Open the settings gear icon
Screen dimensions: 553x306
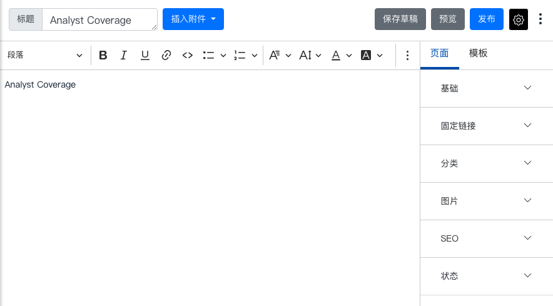point(519,19)
